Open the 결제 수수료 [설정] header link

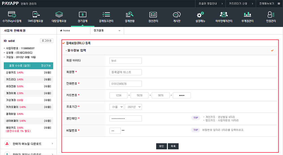point(20,66)
